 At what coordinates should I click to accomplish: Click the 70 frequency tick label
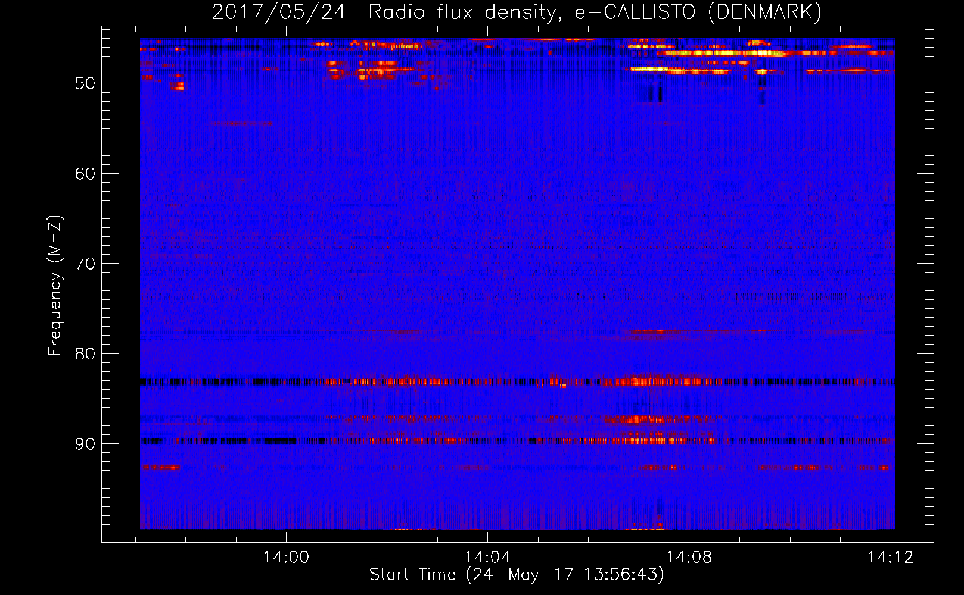coord(85,264)
